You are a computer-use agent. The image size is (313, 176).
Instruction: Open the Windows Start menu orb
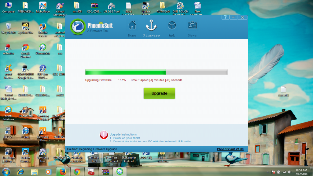(x=6, y=171)
